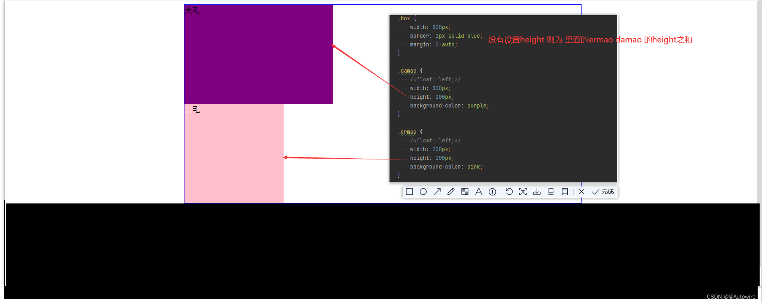Select the numbered step marker tool
Screen dimensions: 762x303
point(492,192)
